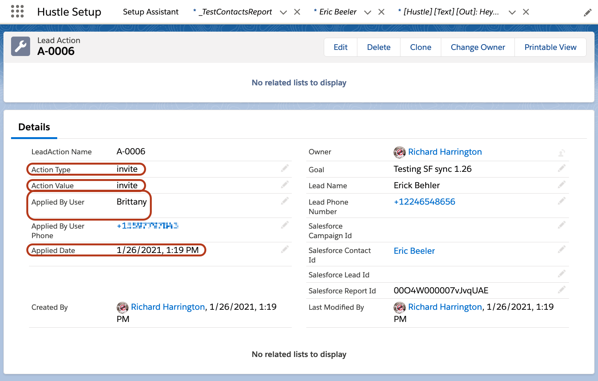Open the App Launcher grid icon
Screen dimensions: 598x381
pos(17,11)
